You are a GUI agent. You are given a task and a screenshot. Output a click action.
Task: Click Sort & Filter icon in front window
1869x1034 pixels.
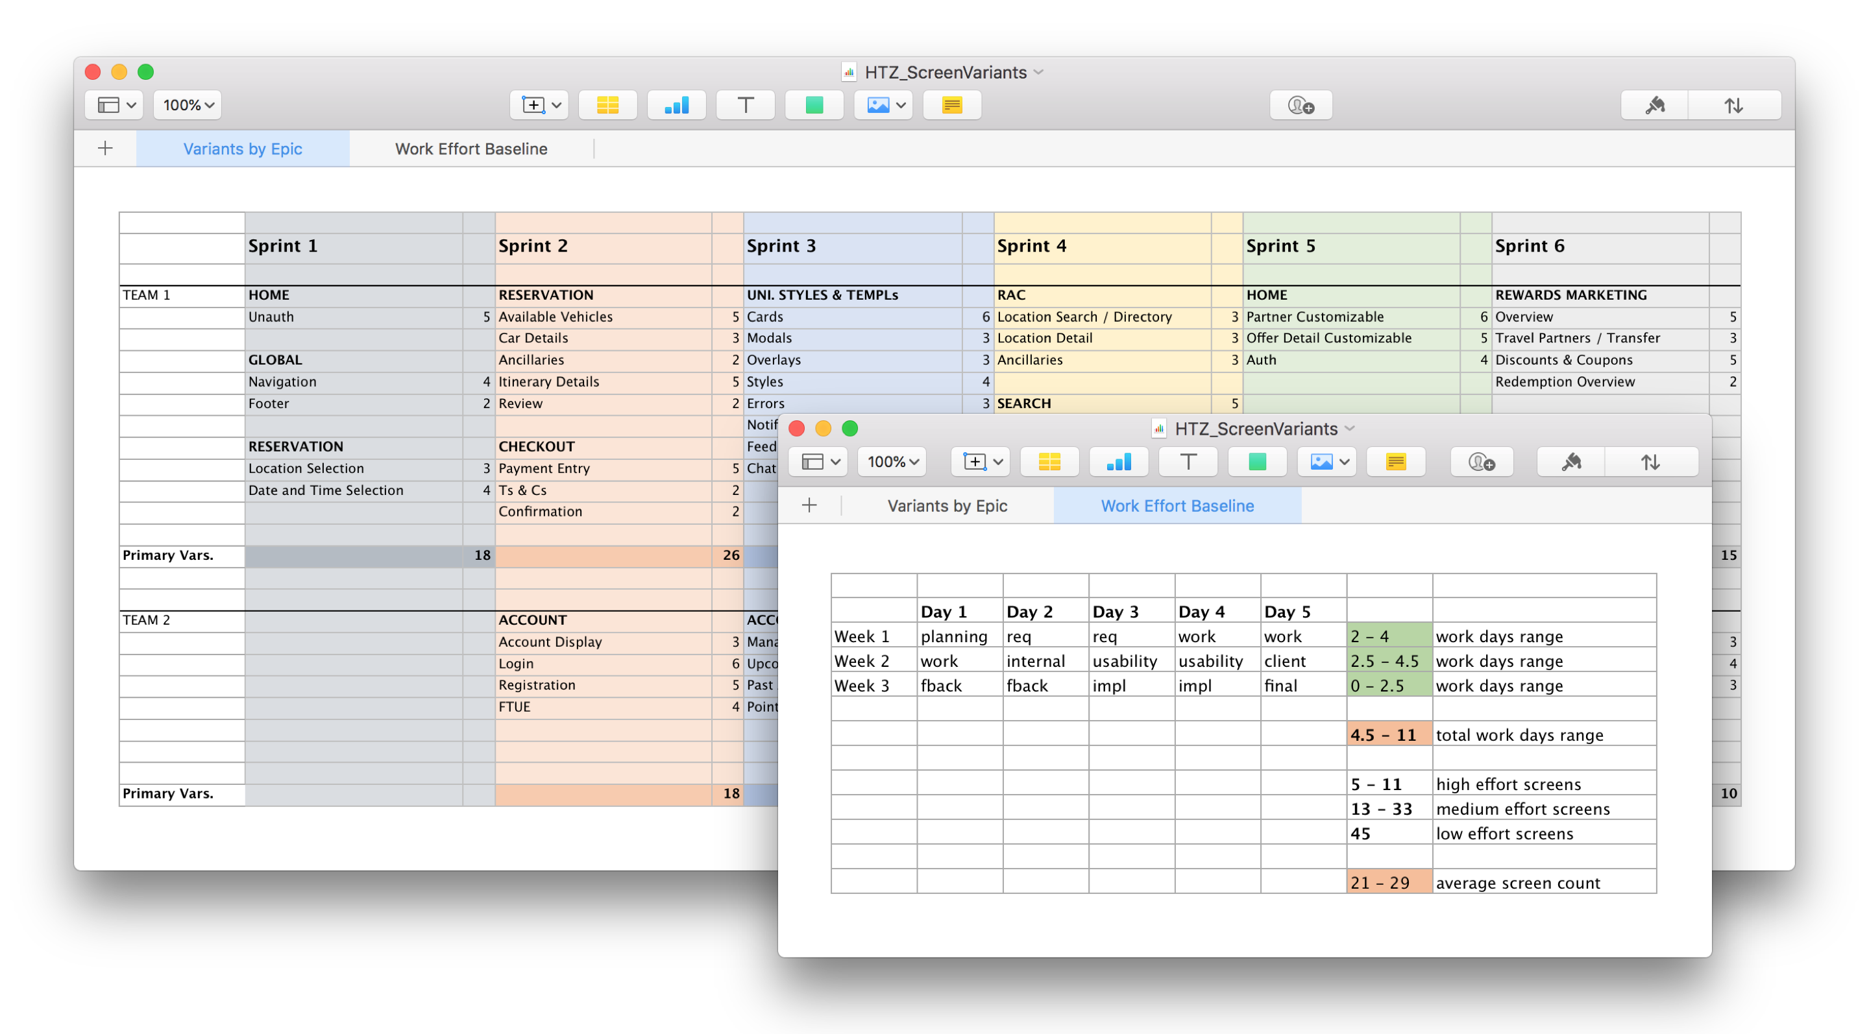pos(1650,462)
